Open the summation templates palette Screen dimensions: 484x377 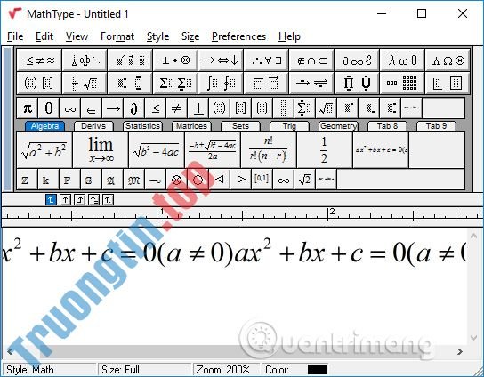(175, 83)
